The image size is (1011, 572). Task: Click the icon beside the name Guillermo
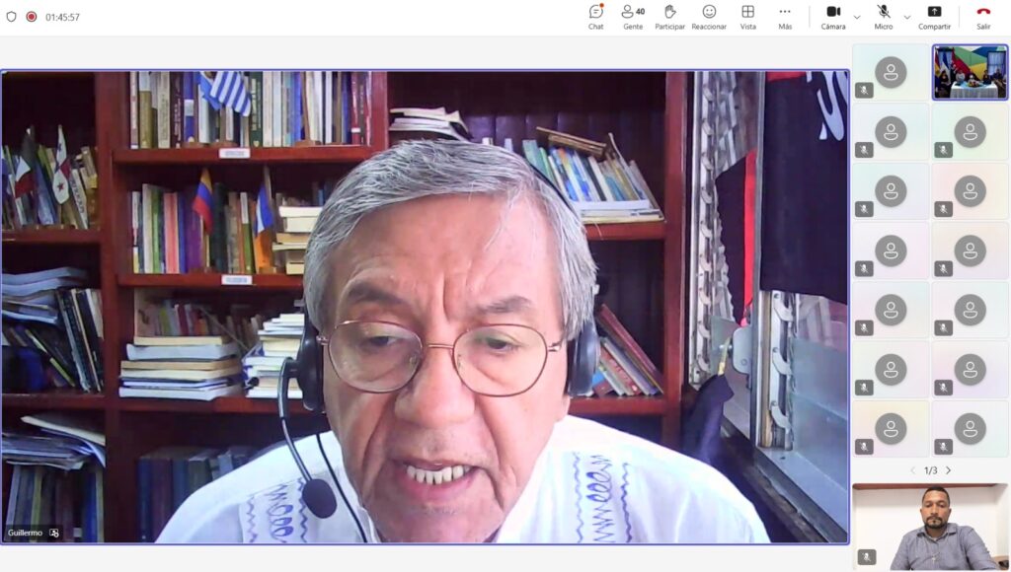tap(54, 533)
